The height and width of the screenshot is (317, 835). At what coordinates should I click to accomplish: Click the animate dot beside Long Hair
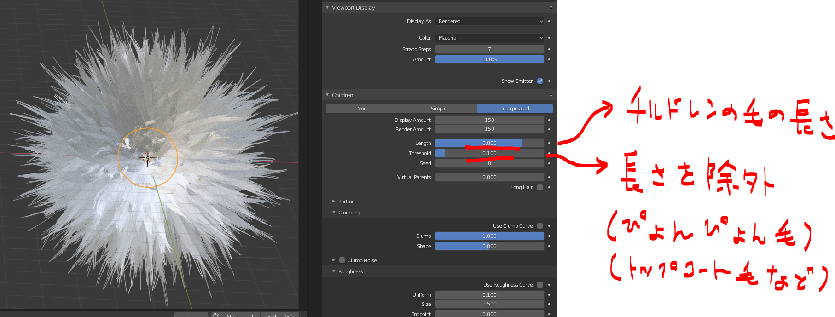pos(549,187)
